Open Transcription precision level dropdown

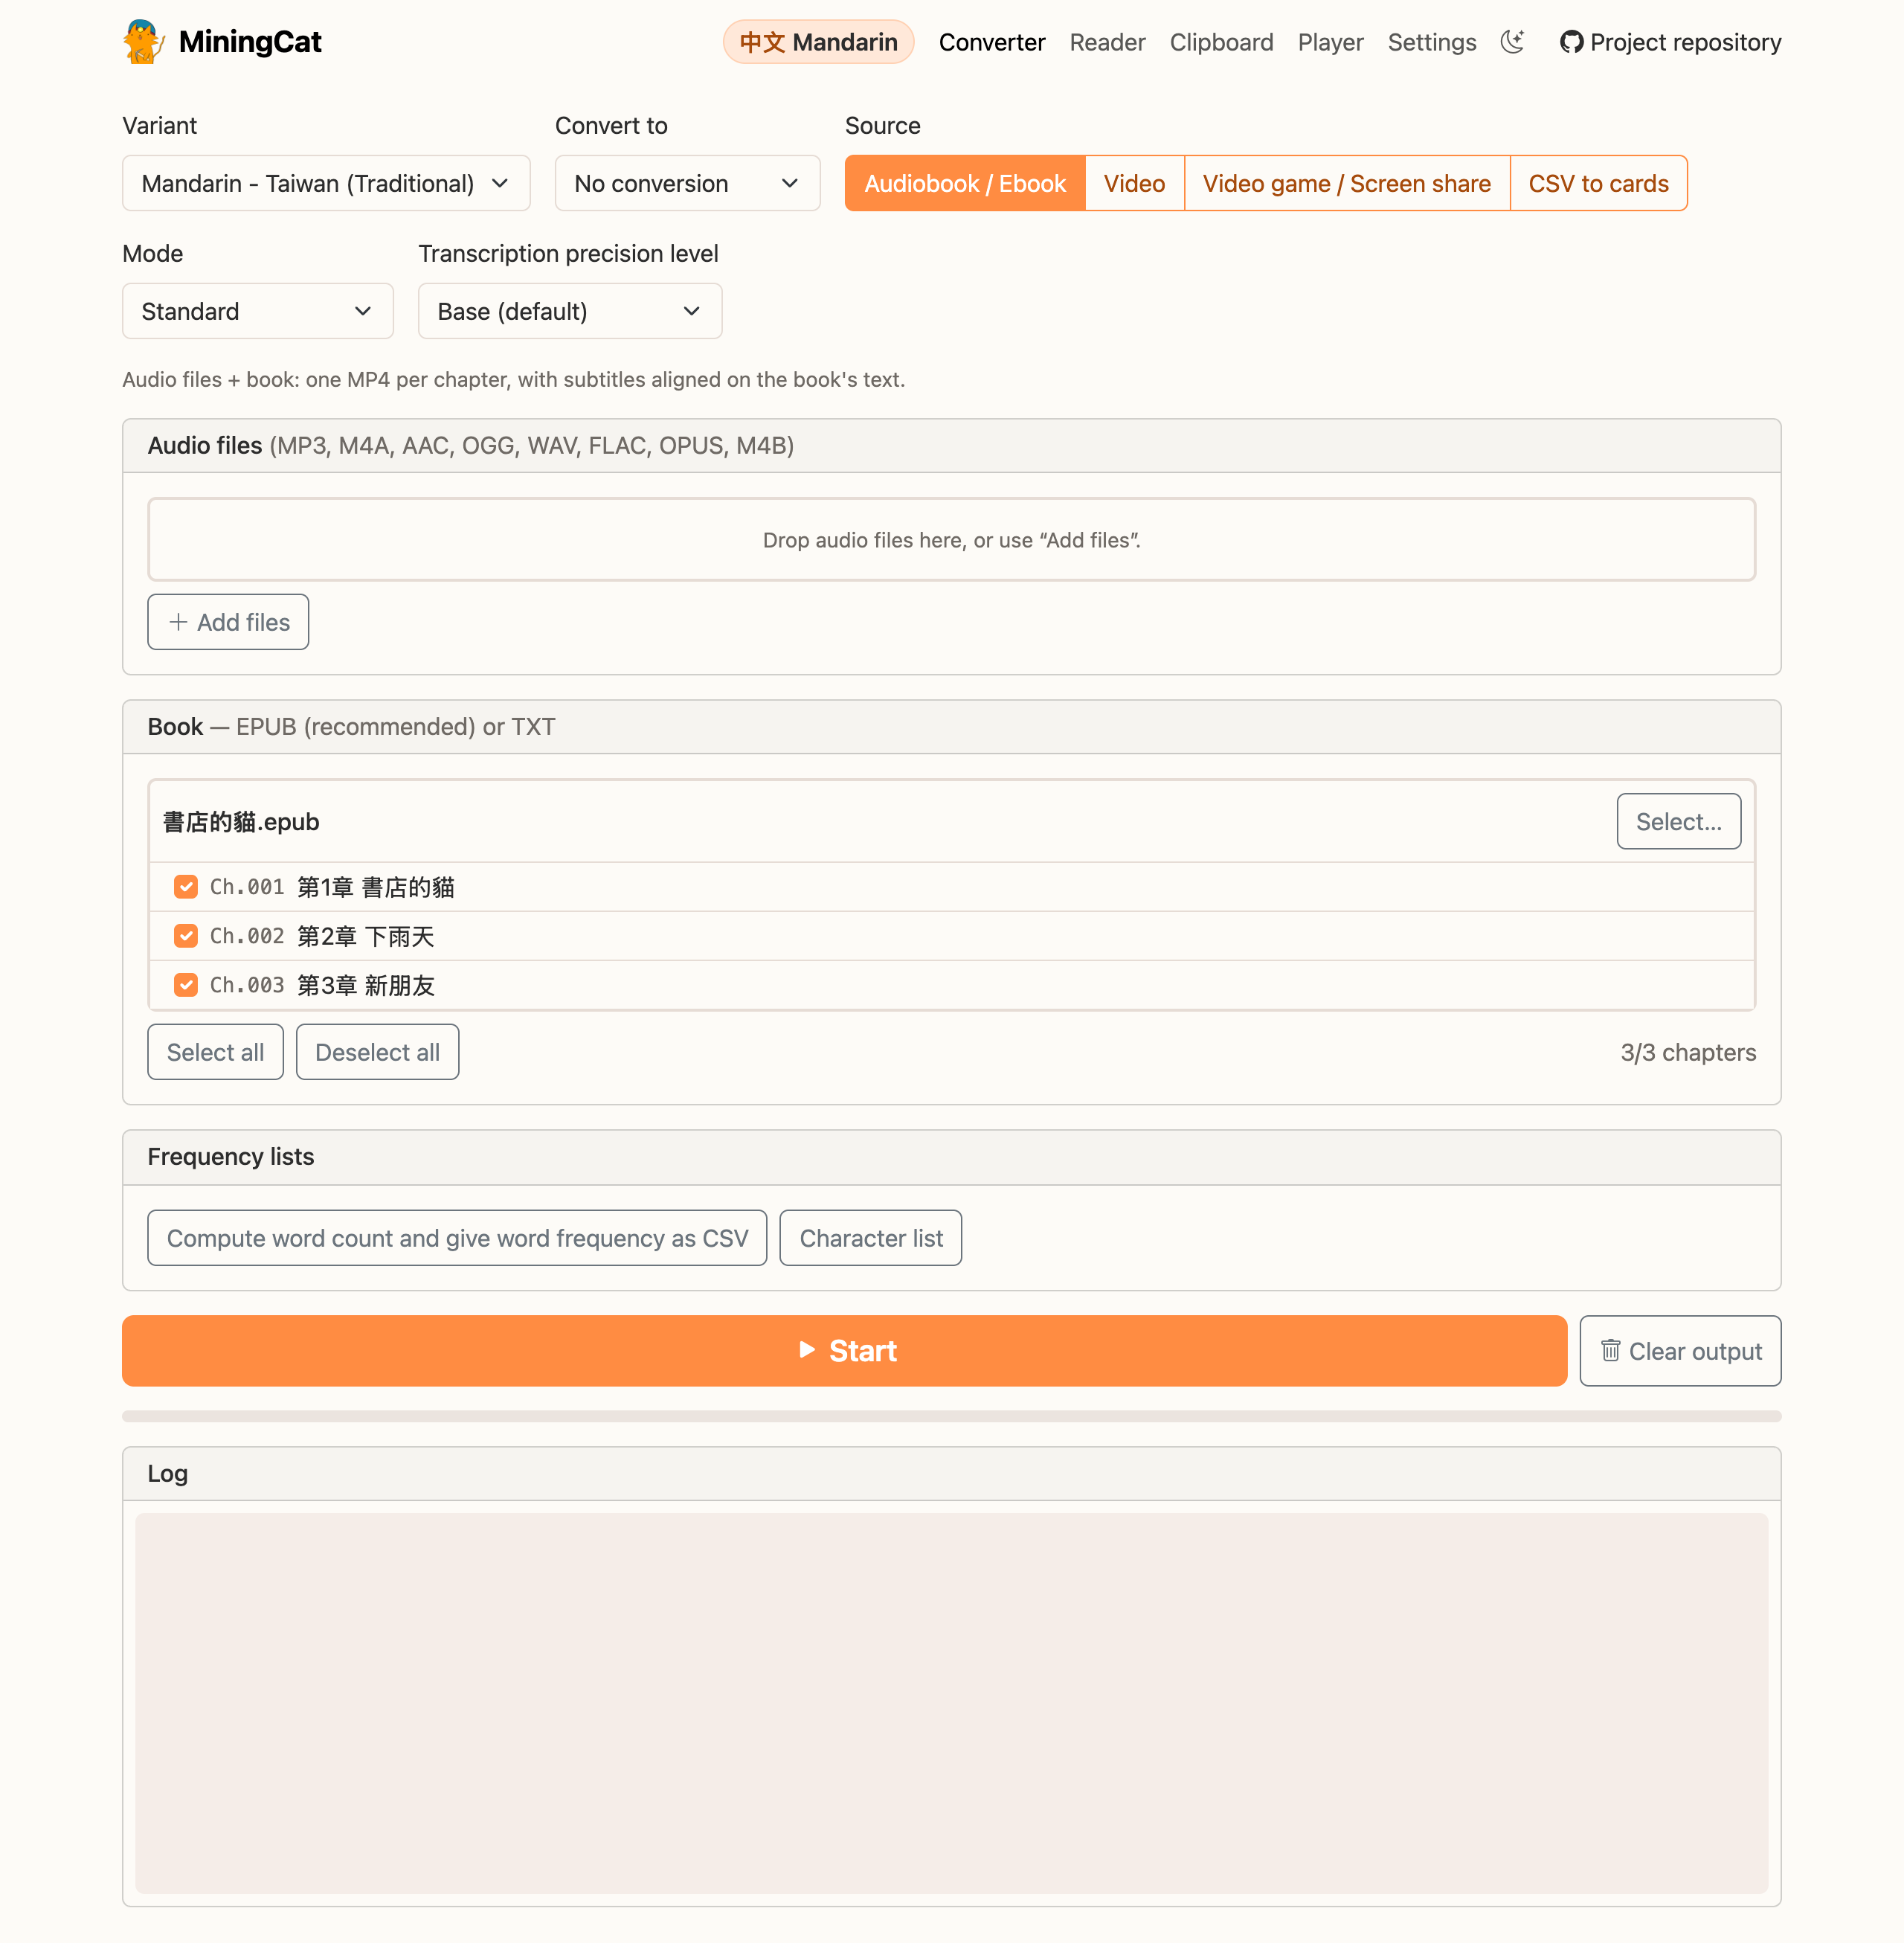coord(570,311)
